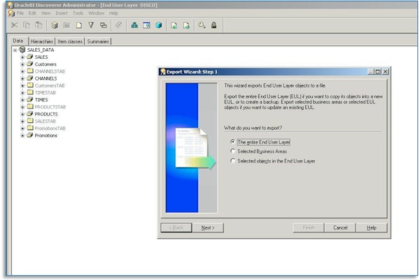Click the Export Wizard title bar icon
The height and width of the screenshot is (280, 420).
pos(163,71)
